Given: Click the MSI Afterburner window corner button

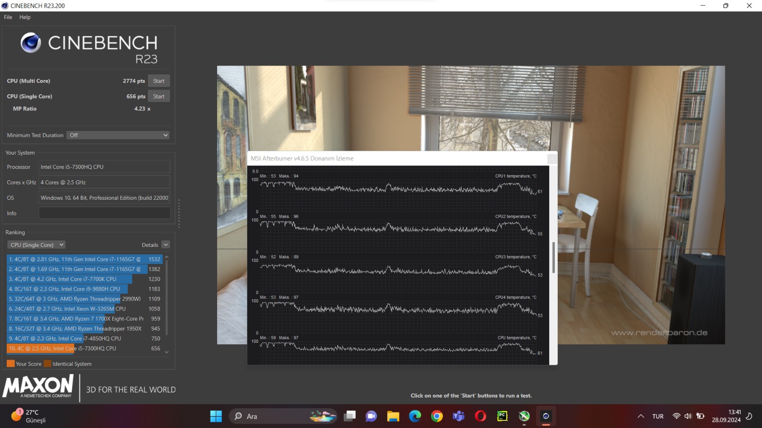Looking at the screenshot, I should [x=552, y=159].
